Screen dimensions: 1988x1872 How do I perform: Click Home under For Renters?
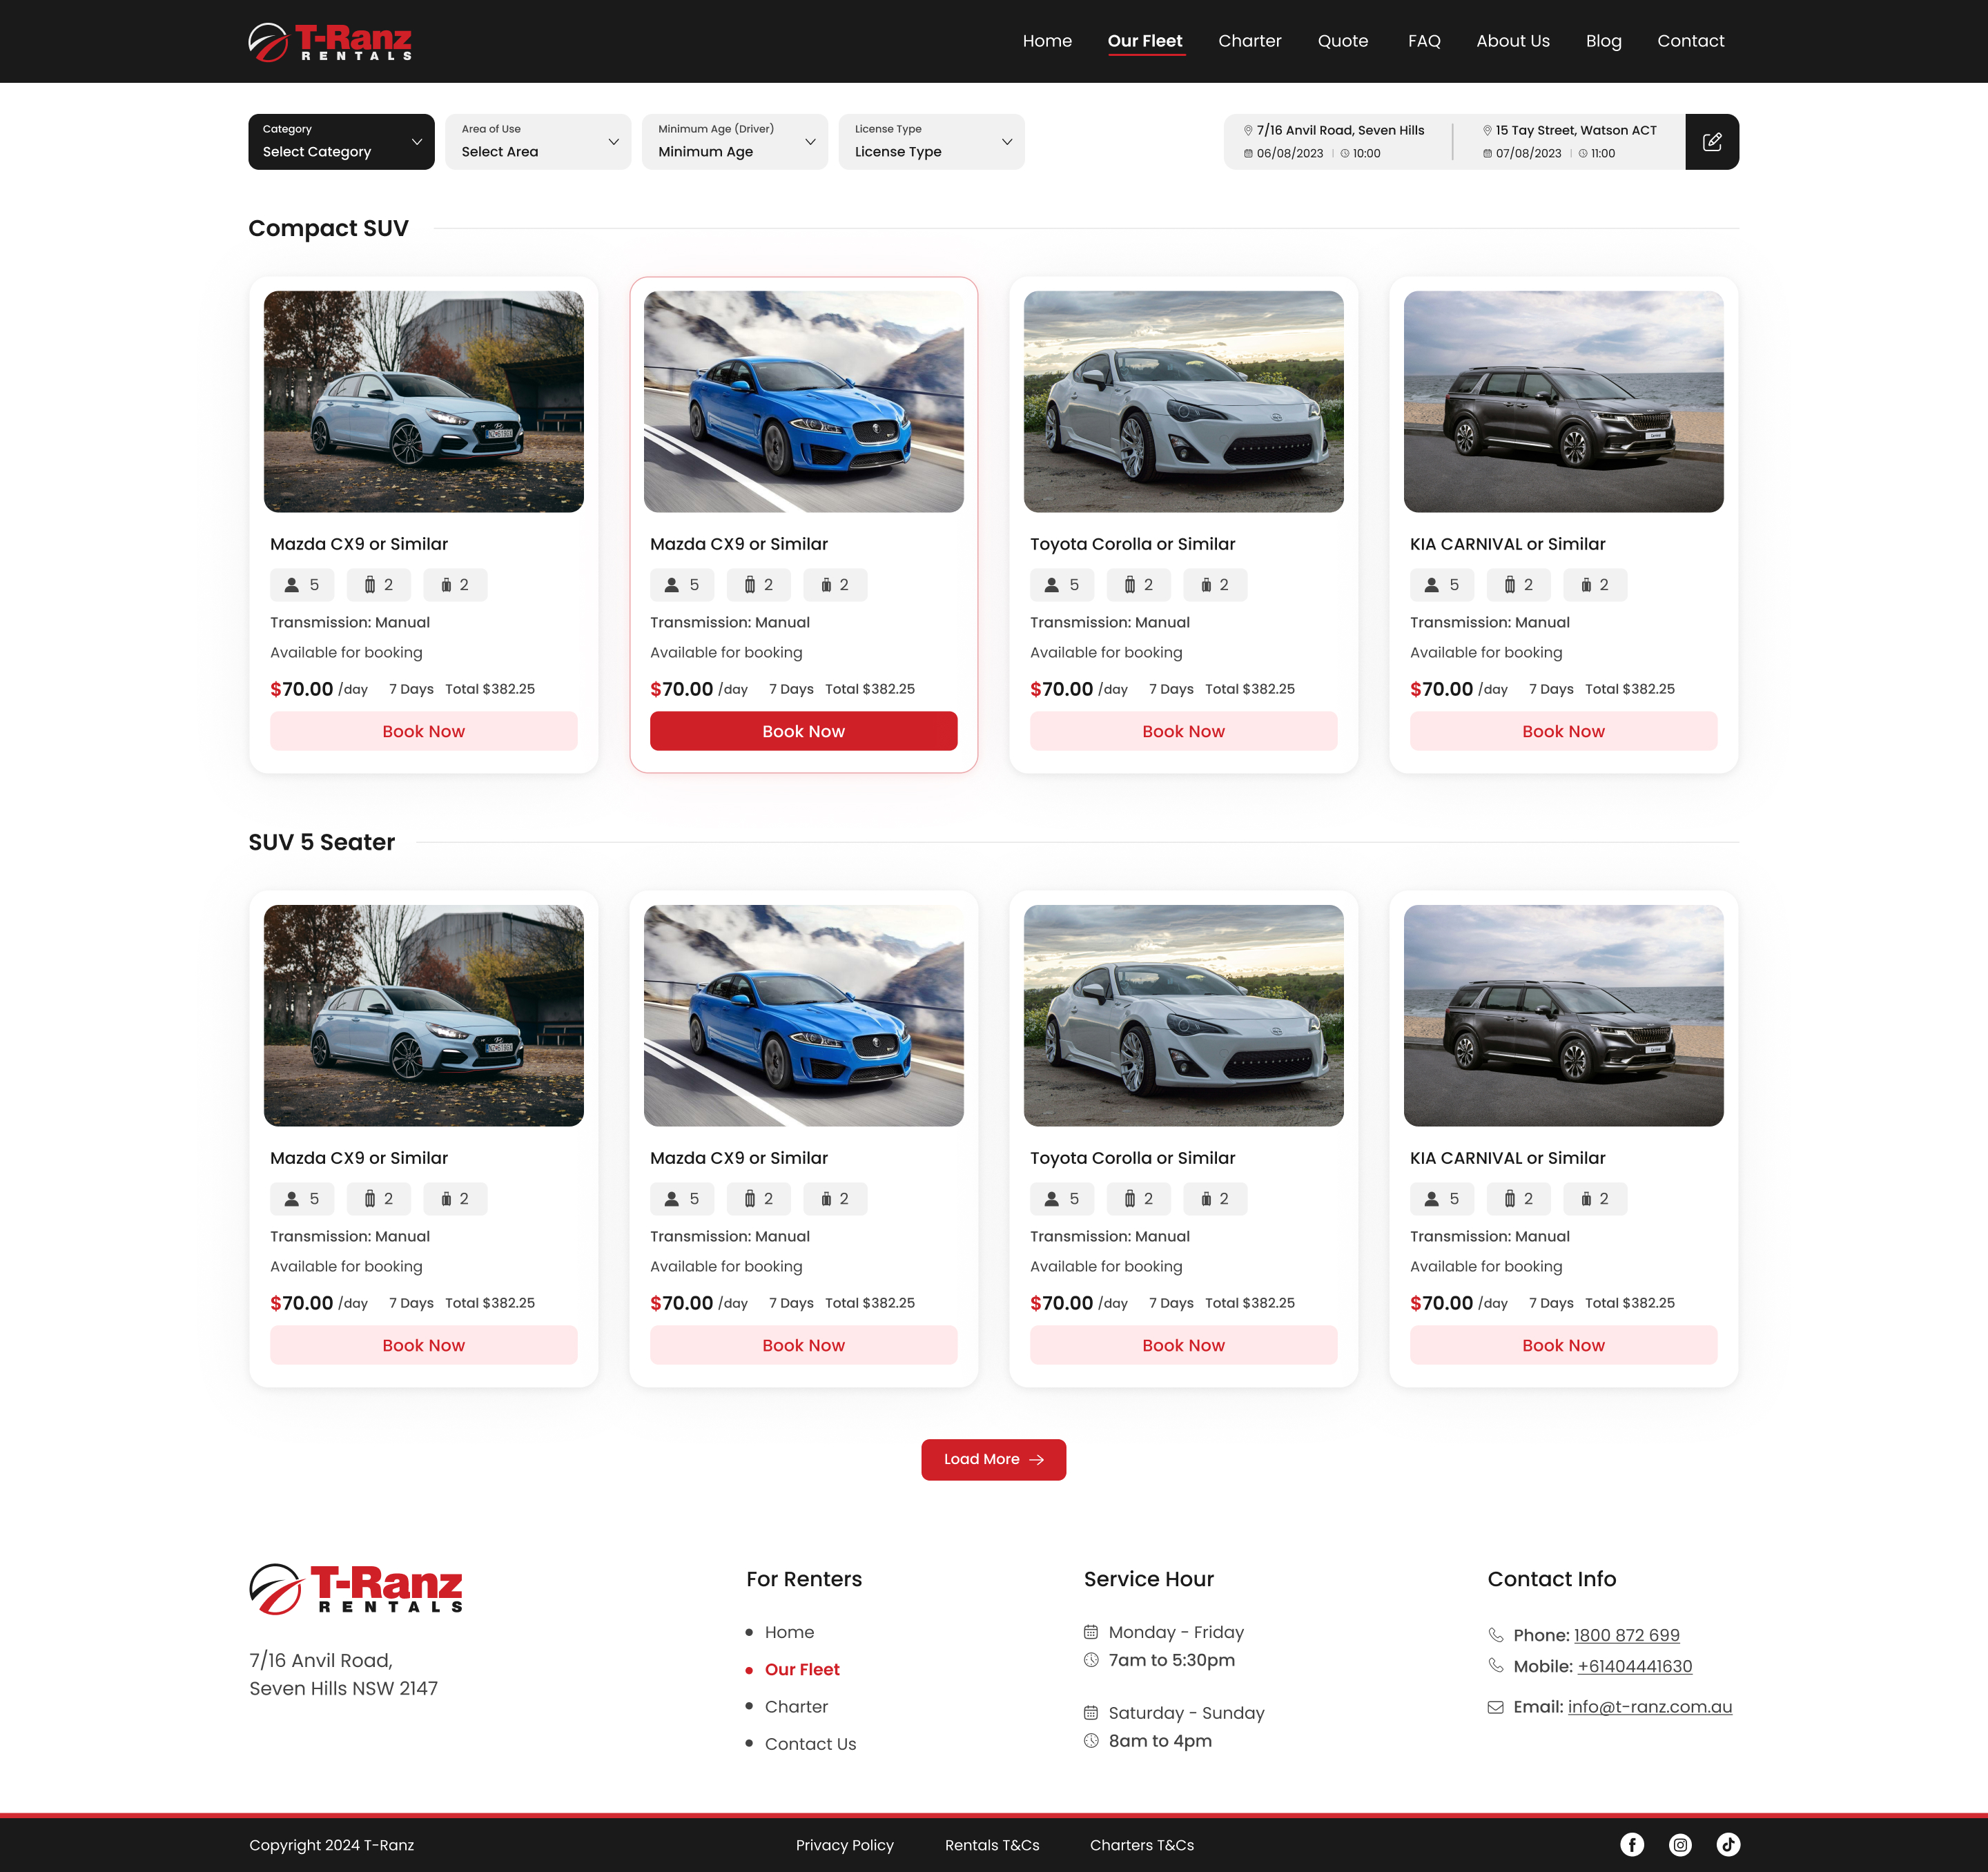tap(789, 1632)
